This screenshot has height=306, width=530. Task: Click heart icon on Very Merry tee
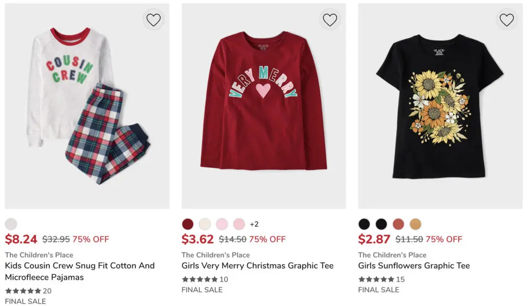[x=330, y=20]
